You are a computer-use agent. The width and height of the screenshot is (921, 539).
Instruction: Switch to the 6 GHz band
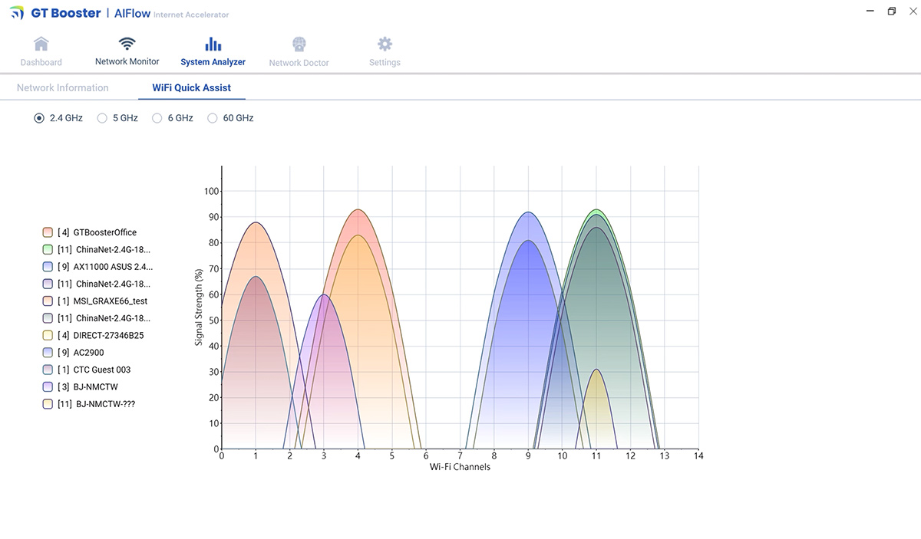point(157,118)
